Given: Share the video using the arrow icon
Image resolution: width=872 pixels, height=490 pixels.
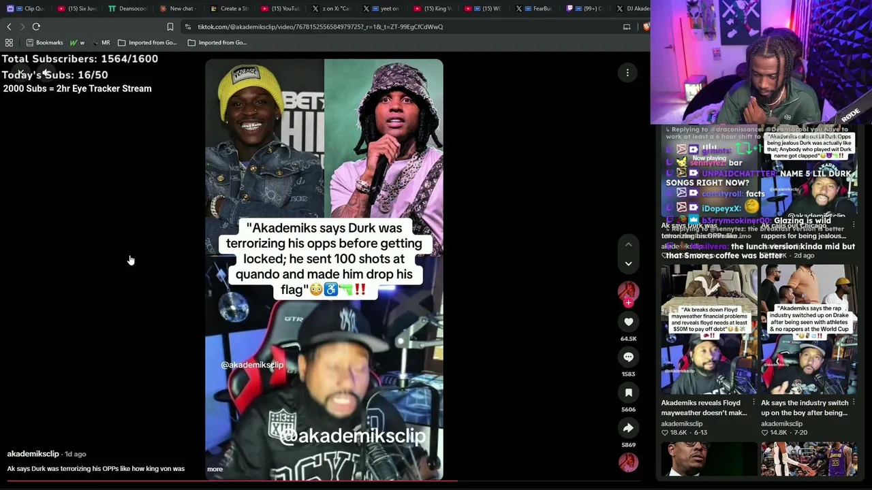Looking at the screenshot, I should tap(628, 428).
